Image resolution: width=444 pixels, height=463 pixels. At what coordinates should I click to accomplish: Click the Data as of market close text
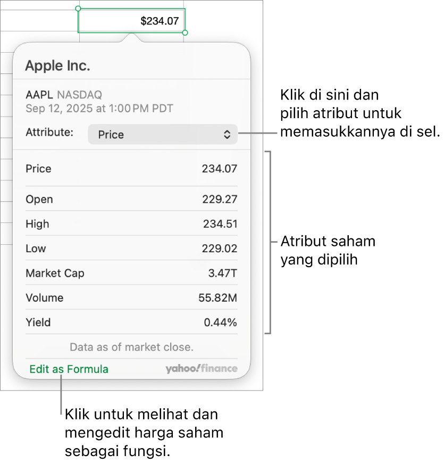[131, 347]
